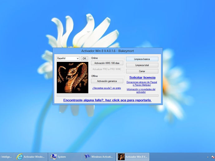Click Limpieza total button

(142, 65)
